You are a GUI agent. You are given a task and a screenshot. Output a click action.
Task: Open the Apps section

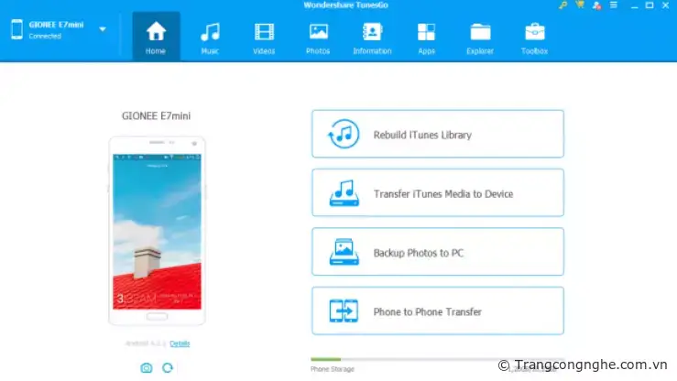click(426, 38)
